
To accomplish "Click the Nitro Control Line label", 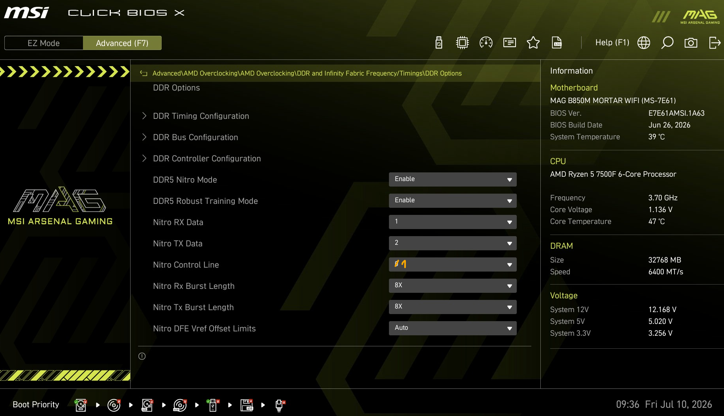I will (x=186, y=265).
